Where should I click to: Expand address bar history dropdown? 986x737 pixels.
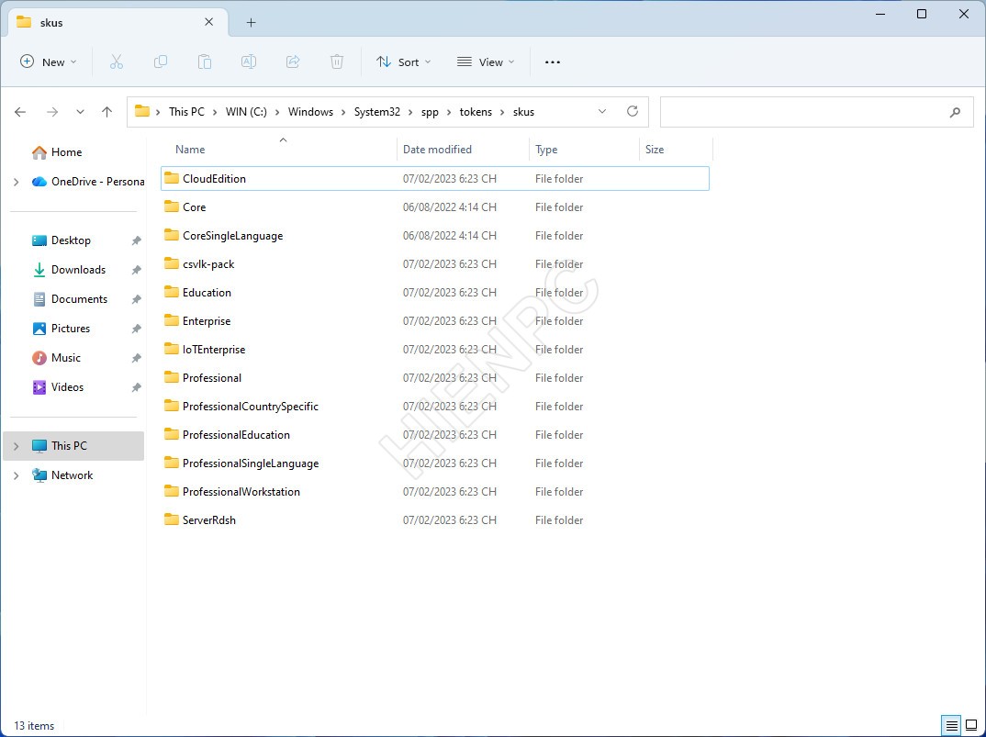[x=601, y=111]
